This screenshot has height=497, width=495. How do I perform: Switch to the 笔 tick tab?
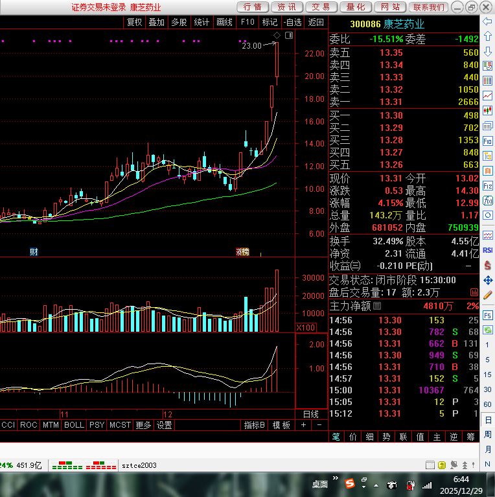coord(336,437)
